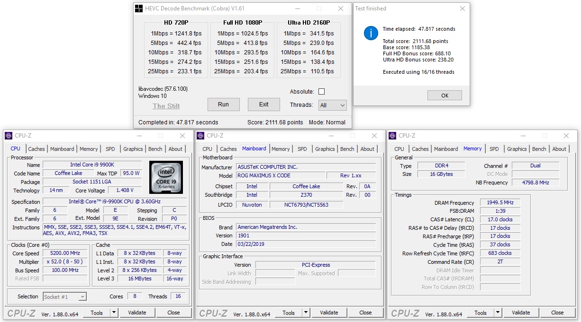The width and height of the screenshot is (581, 322).
Task: Click the Core Voltage 1.408 V field
Action: [x=125, y=191]
